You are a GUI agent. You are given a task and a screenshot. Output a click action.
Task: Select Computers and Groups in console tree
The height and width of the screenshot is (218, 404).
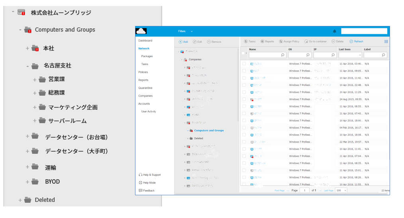(209, 131)
